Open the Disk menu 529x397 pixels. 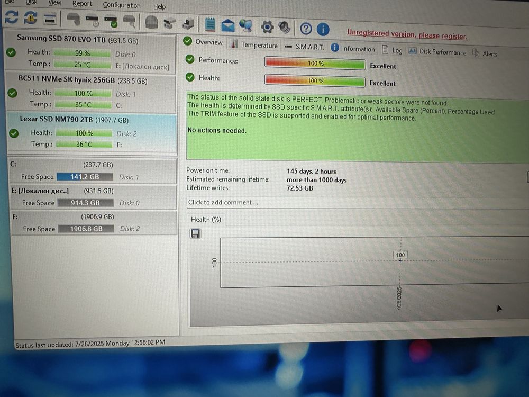click(31, 2)
